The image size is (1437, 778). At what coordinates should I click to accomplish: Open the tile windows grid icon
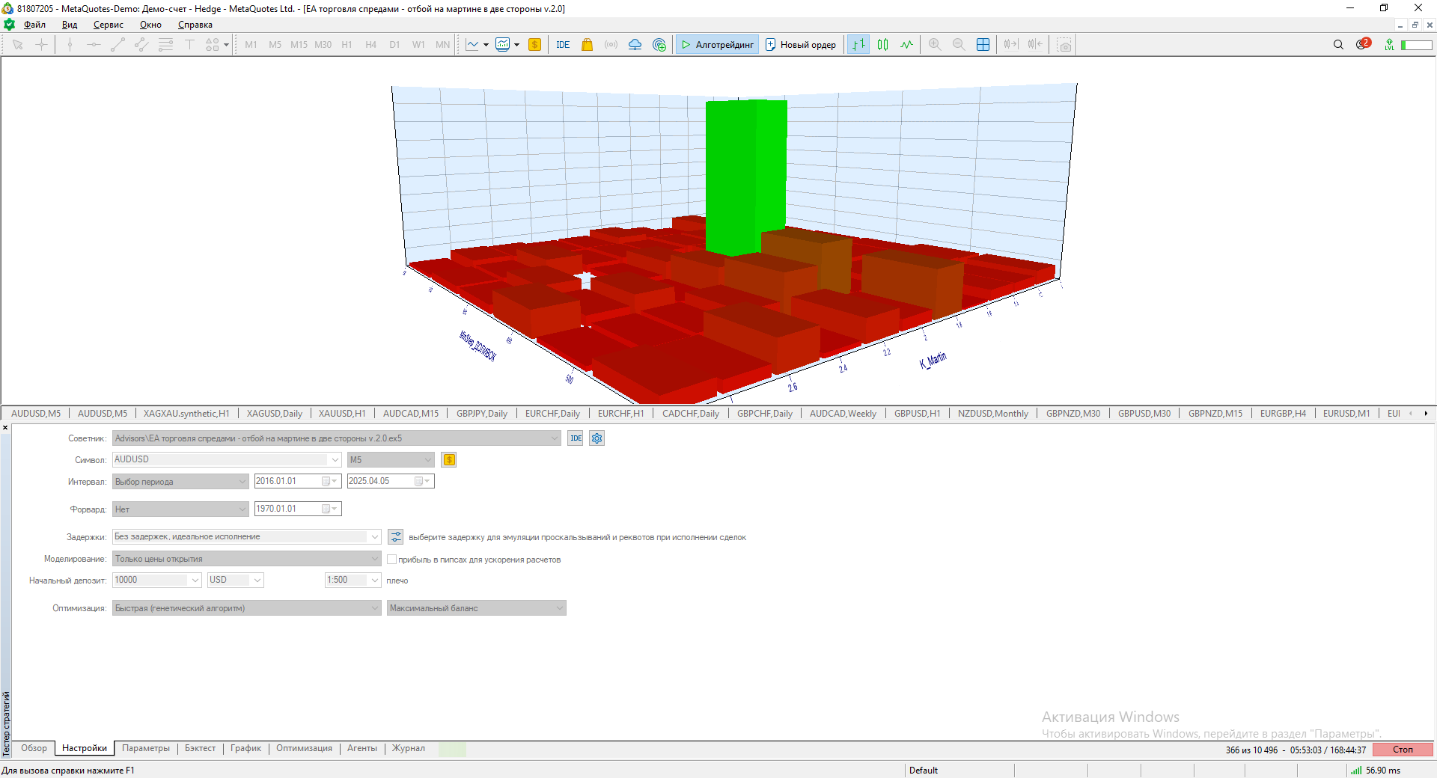click(x=983, y=45)
